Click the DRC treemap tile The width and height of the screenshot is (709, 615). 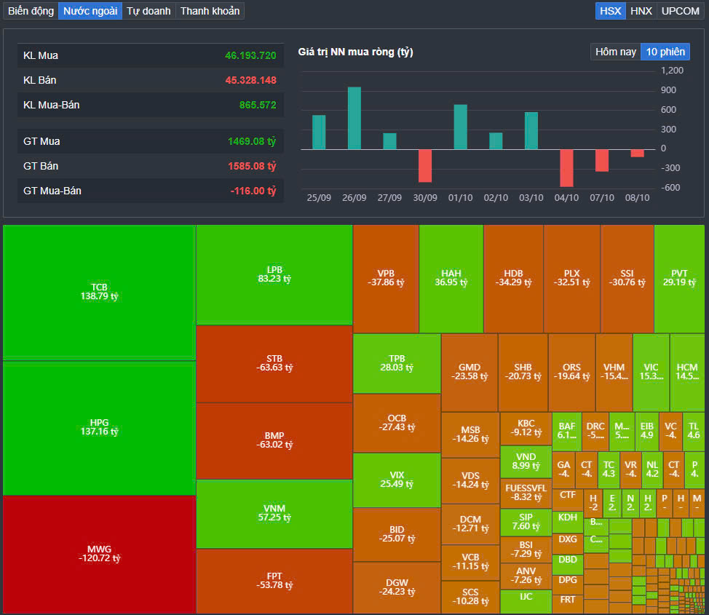(595, 432)
